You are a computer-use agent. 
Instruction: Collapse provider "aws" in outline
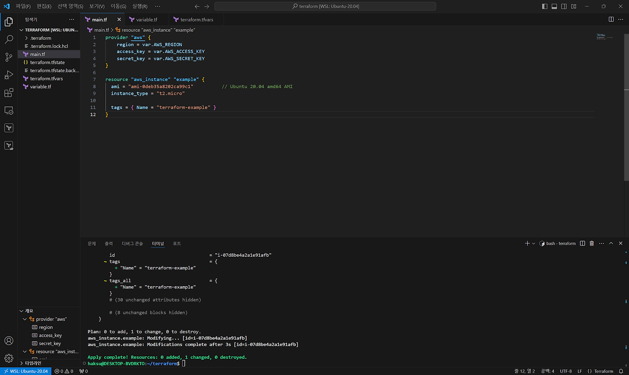(x=25, y=319)
